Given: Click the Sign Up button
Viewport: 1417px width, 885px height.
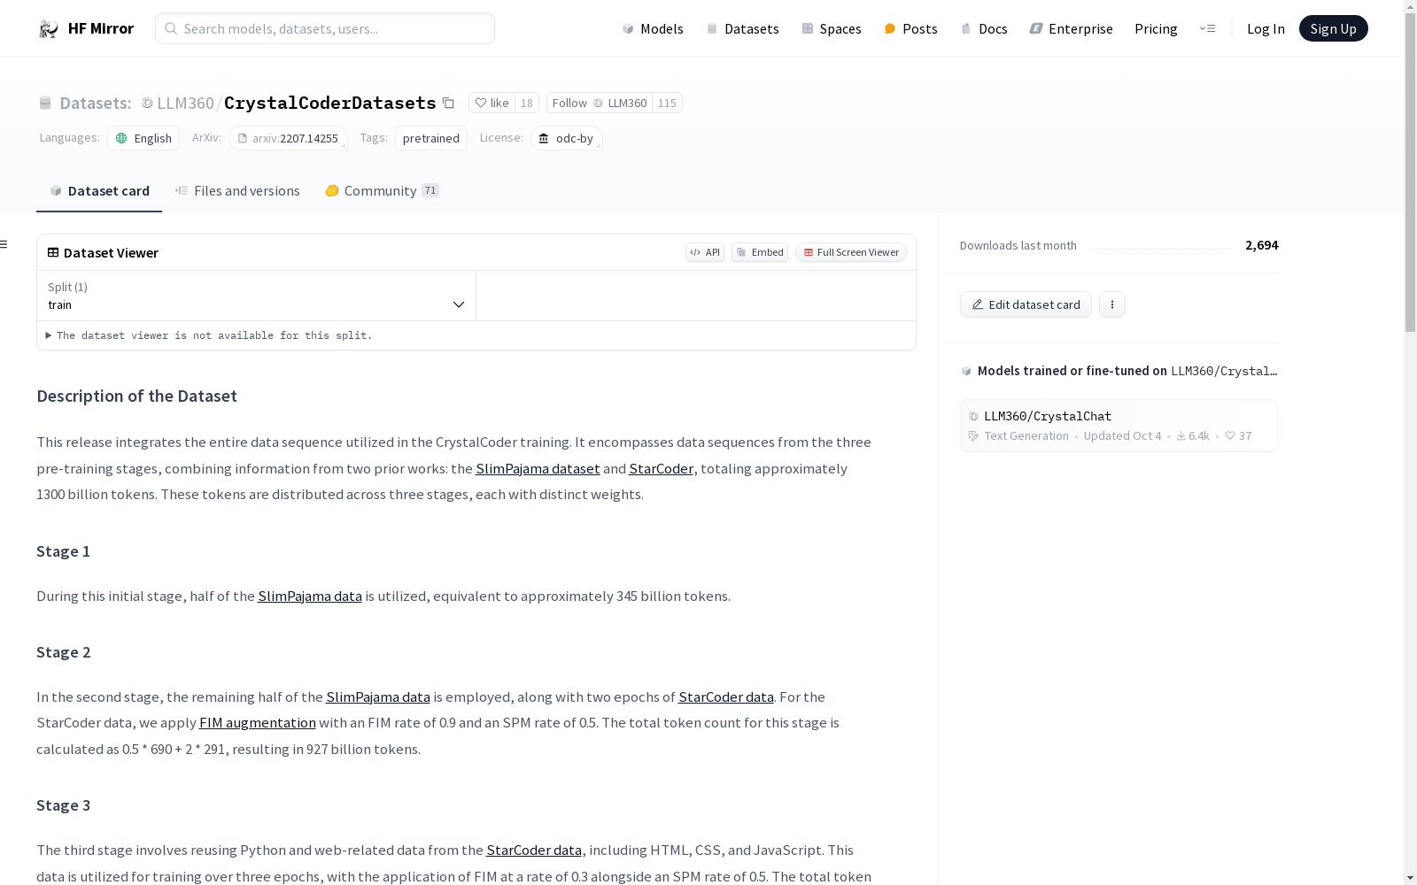Looking at the screenshot, I should pyautogui.click(x=1333, y=29).
